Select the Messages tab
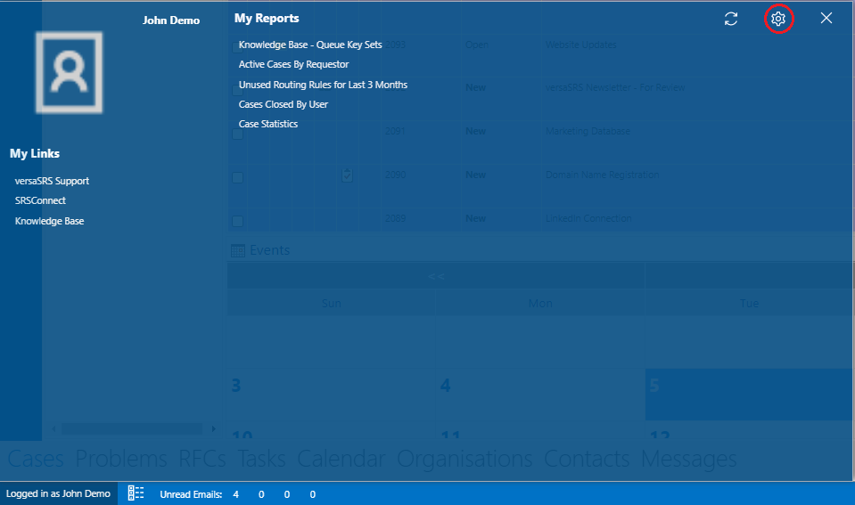This screenshot has width=855, height=505. click(x=688, y=459)
